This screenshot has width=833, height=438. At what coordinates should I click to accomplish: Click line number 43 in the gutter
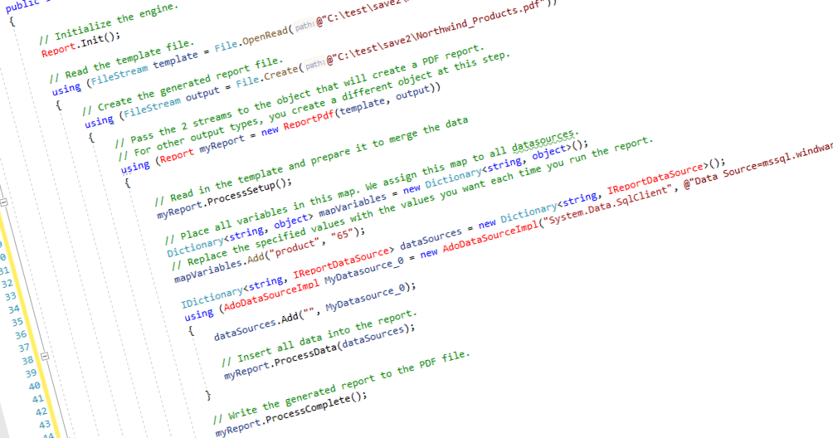tap(45, 424)
